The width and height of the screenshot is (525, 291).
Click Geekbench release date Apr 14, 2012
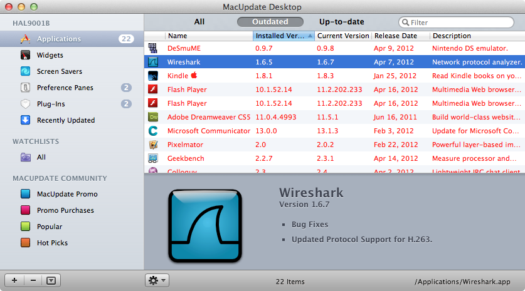coord(396,158)
